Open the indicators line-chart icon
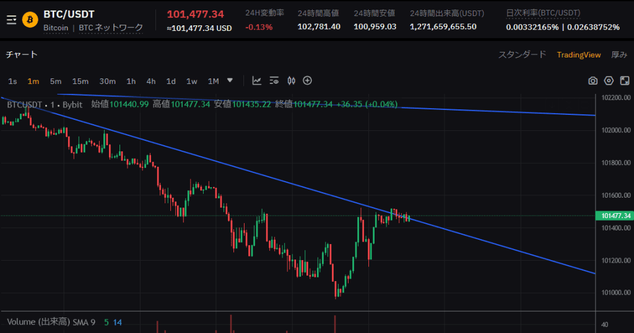This screenshot has height=333, width=634. point(257,80)
